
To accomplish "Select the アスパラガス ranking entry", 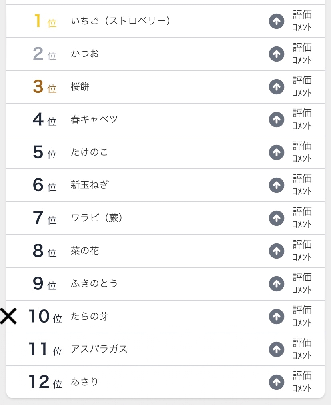I will click(x=99, y=349).
